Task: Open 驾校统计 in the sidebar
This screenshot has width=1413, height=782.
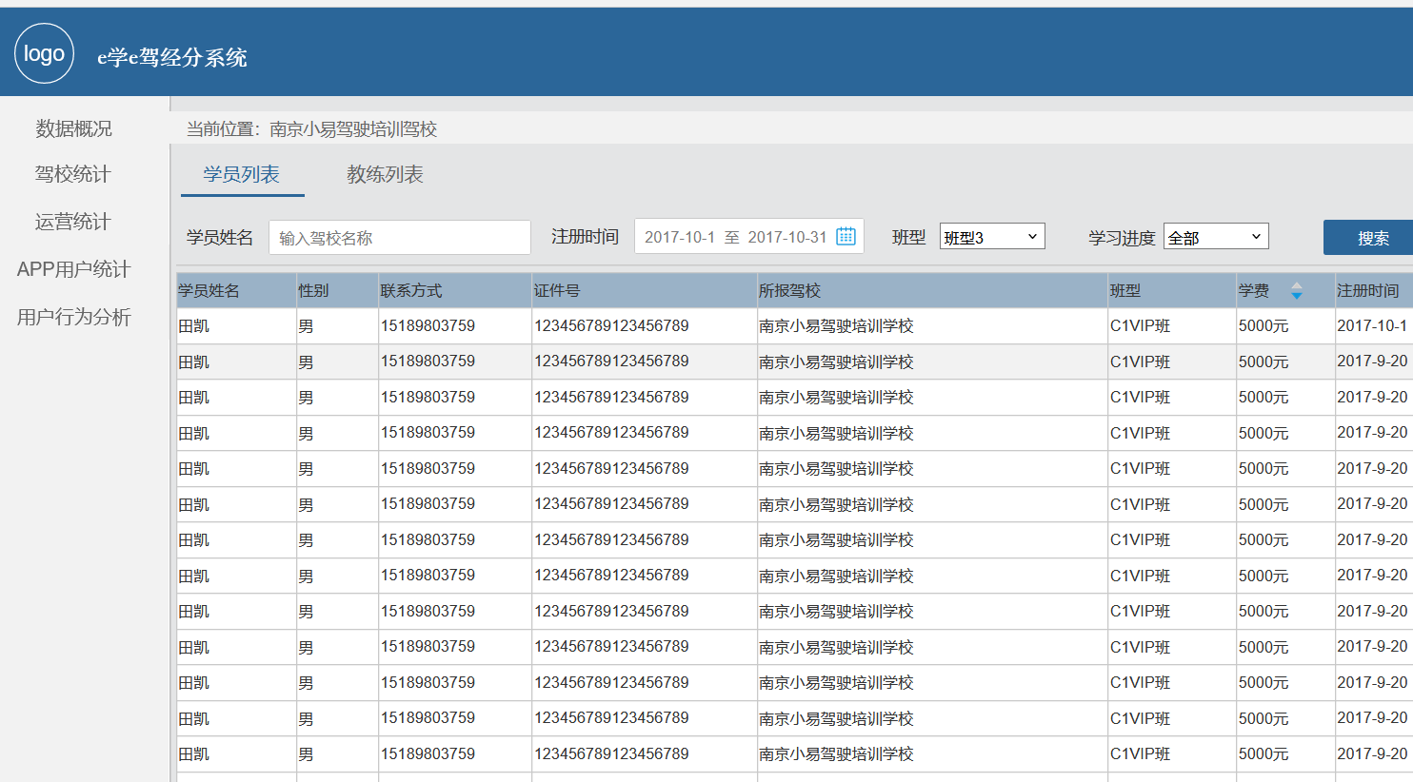Action: coord(73,174)
